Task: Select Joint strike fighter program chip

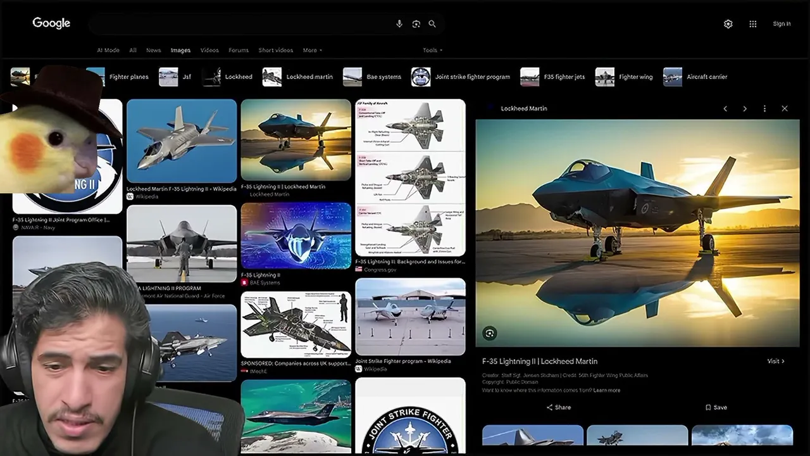Action: tap(461, 77)
